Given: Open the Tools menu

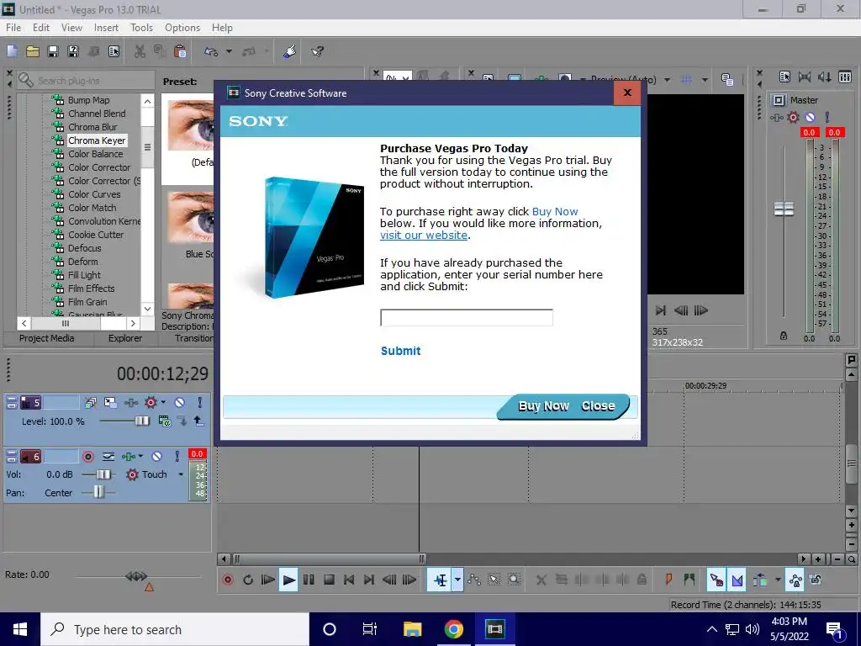Looking at the screenshot, I should (141, 28).
